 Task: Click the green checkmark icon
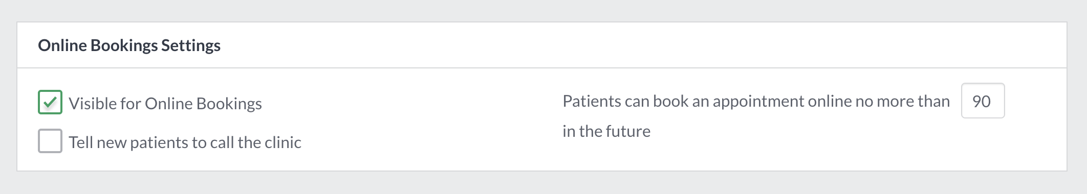[50, 102]
